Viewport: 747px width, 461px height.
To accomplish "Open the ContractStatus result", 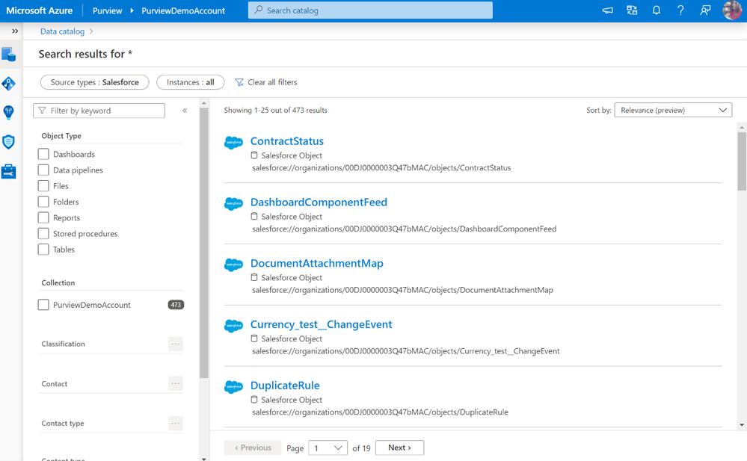I will [287, 141].
